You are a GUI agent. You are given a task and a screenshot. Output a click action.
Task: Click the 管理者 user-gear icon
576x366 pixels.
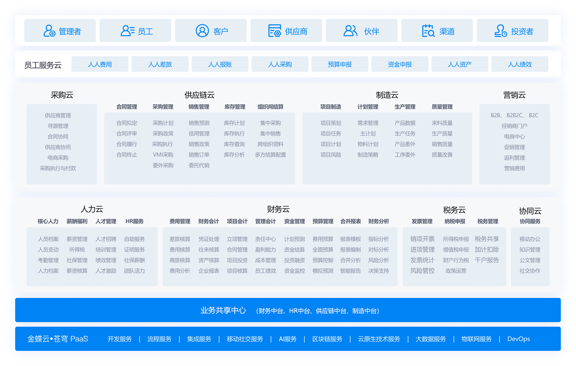(x=49, y=31)
